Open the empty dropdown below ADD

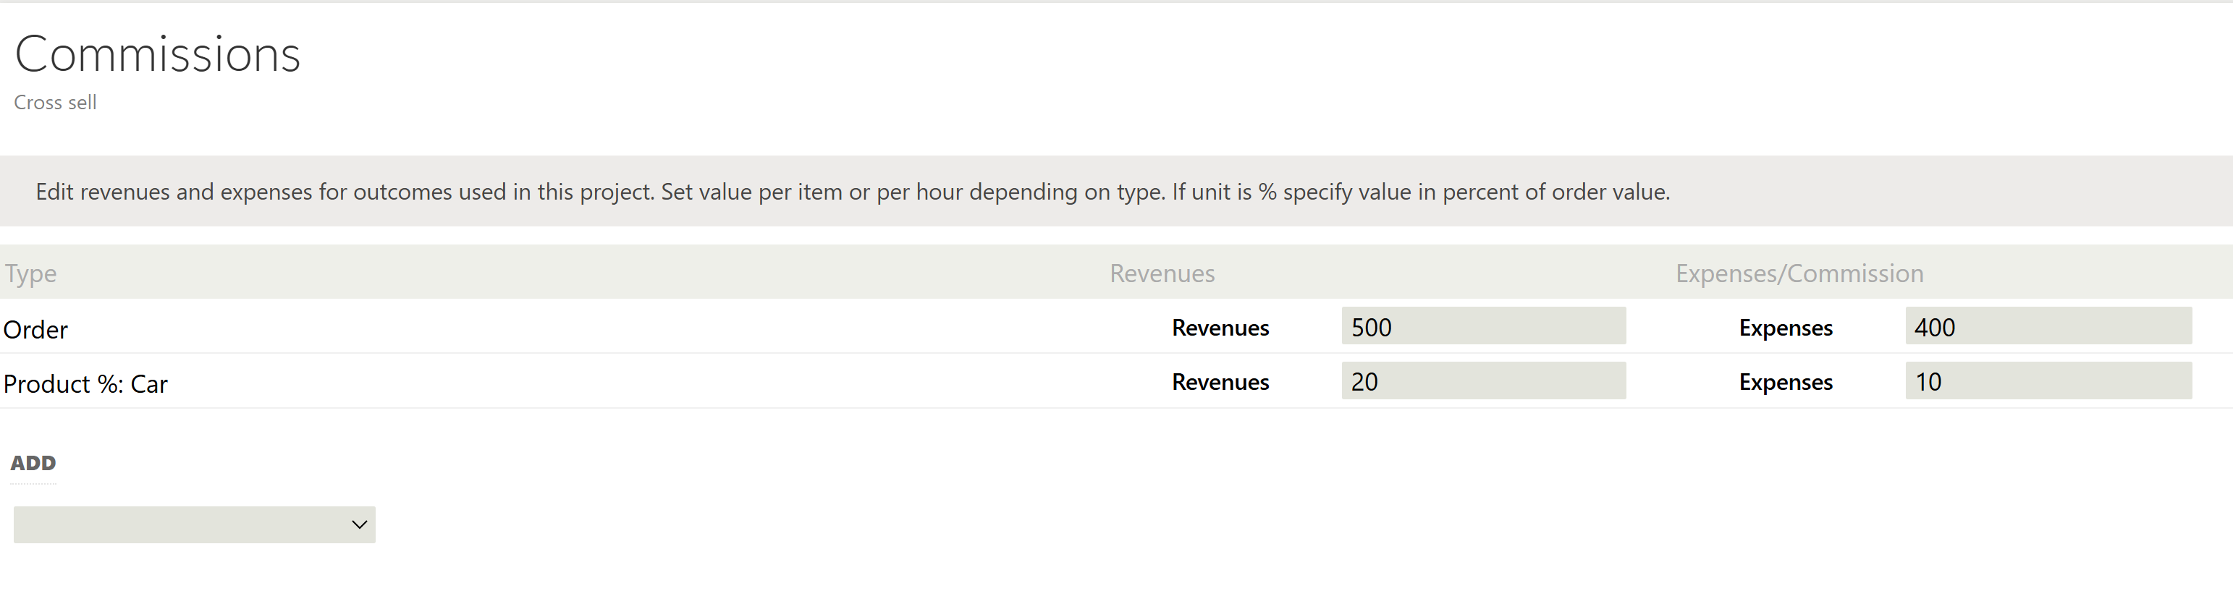[x=182, y=524]
